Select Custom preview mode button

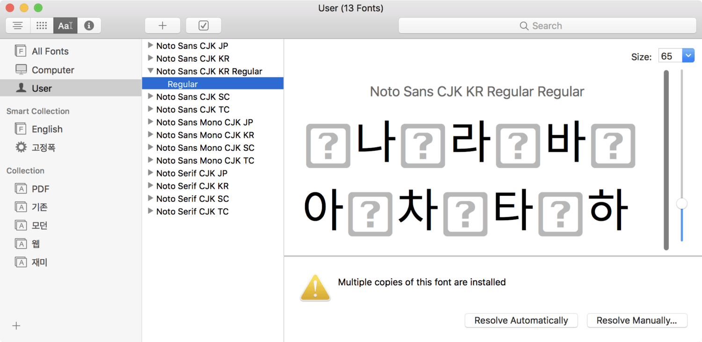click(65, 26)
